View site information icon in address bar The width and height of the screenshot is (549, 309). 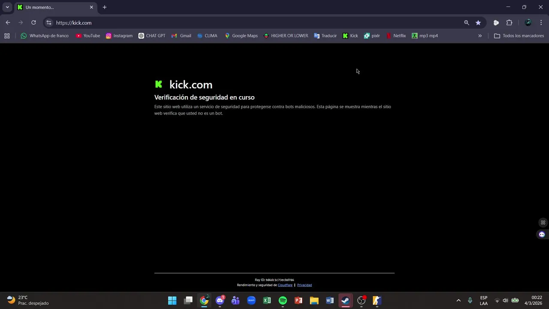click(48, 23)
